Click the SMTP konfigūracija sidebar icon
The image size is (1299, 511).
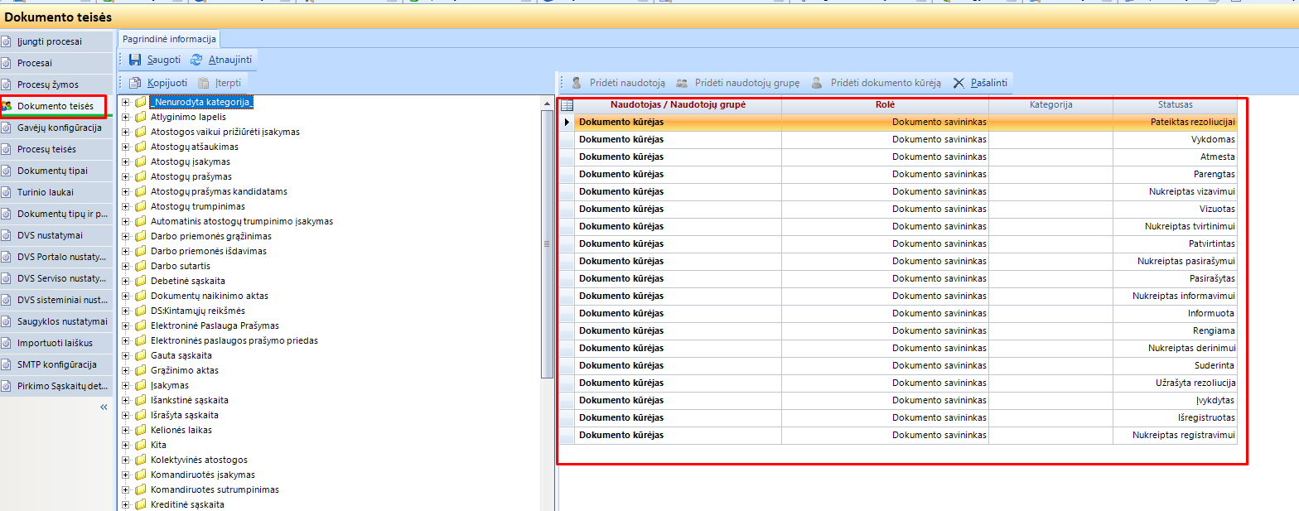click(x=7, y=364)
